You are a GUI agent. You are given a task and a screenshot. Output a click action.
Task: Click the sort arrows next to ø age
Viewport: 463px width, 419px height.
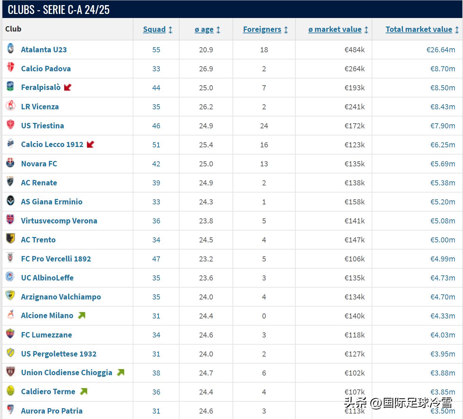coord(218,30)
